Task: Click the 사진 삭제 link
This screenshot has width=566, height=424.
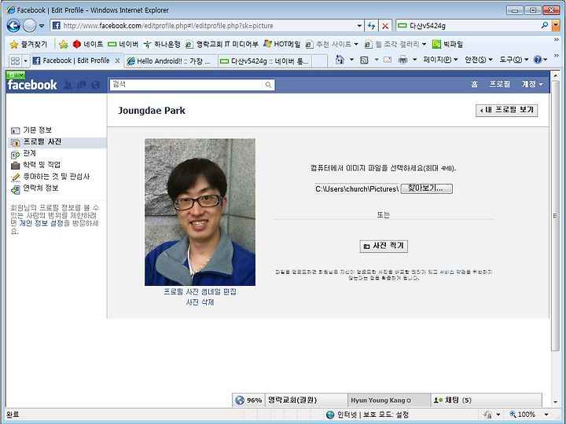Action: coord(200,302)
